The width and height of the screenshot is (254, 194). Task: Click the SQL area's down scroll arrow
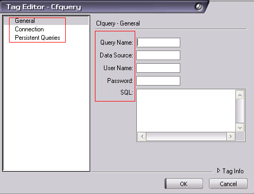pyautogui.click(x=240, y=128)
